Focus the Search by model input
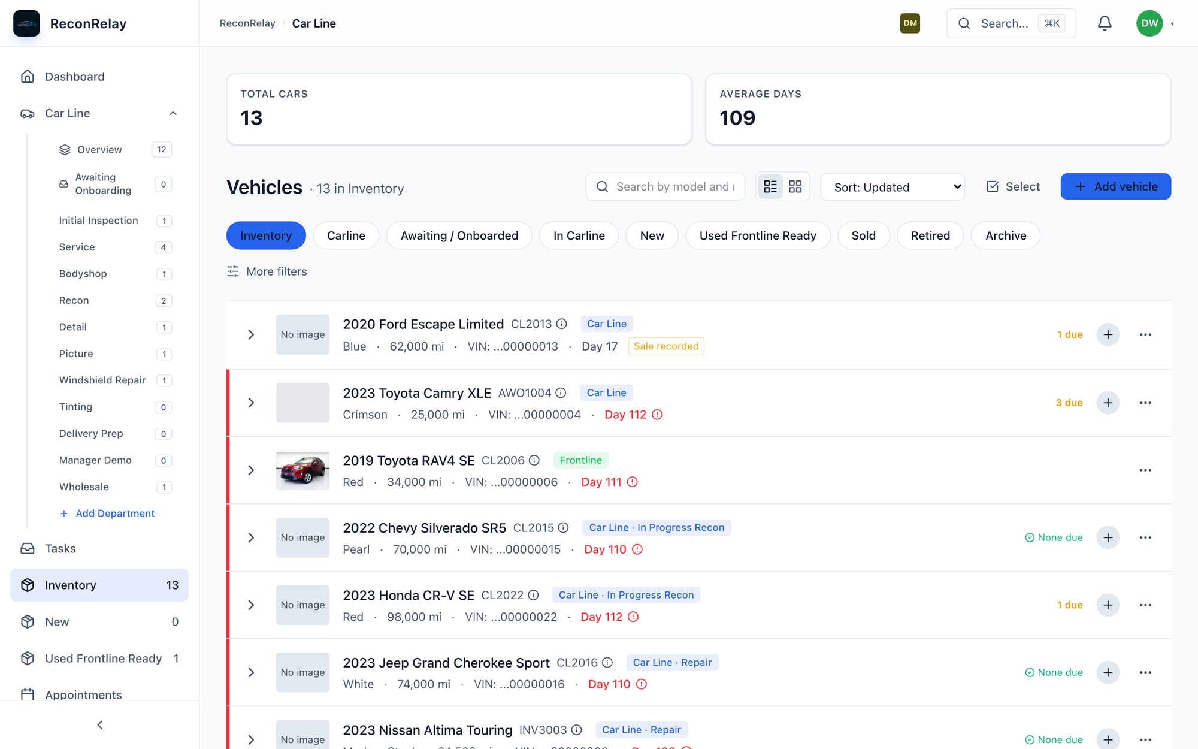This screenshot has width=1198, height=749. 665,187
